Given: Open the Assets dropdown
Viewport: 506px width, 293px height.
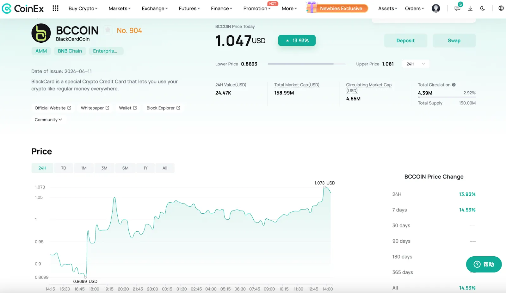Looking at the screenshot, I should pos(388,9).
